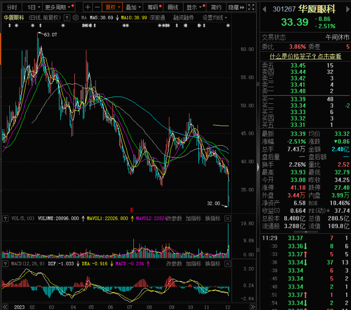Click 改参数 on the MACD panel
351x310 pixels.
[174, 264]
